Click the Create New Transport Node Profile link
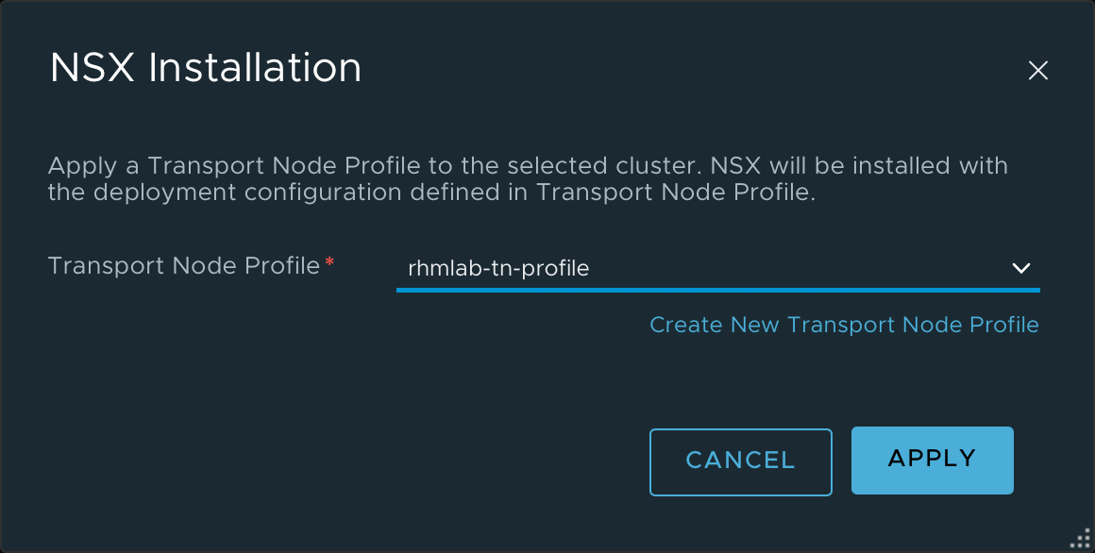Image resolution: width=1095 pixels, height=553 pixels. (844, 325)
